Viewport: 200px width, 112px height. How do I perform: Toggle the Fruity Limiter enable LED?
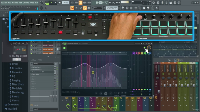(x=57, y=74)
